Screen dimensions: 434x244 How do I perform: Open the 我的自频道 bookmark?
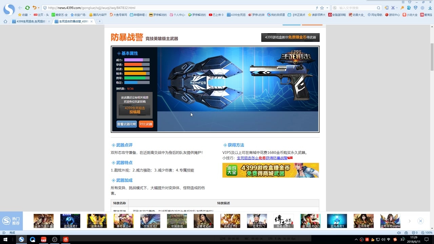pyautogui.click(x=276, y=15)
